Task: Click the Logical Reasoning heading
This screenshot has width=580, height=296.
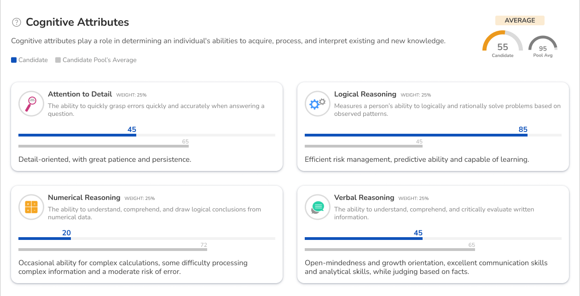Action: coord(365,94)
